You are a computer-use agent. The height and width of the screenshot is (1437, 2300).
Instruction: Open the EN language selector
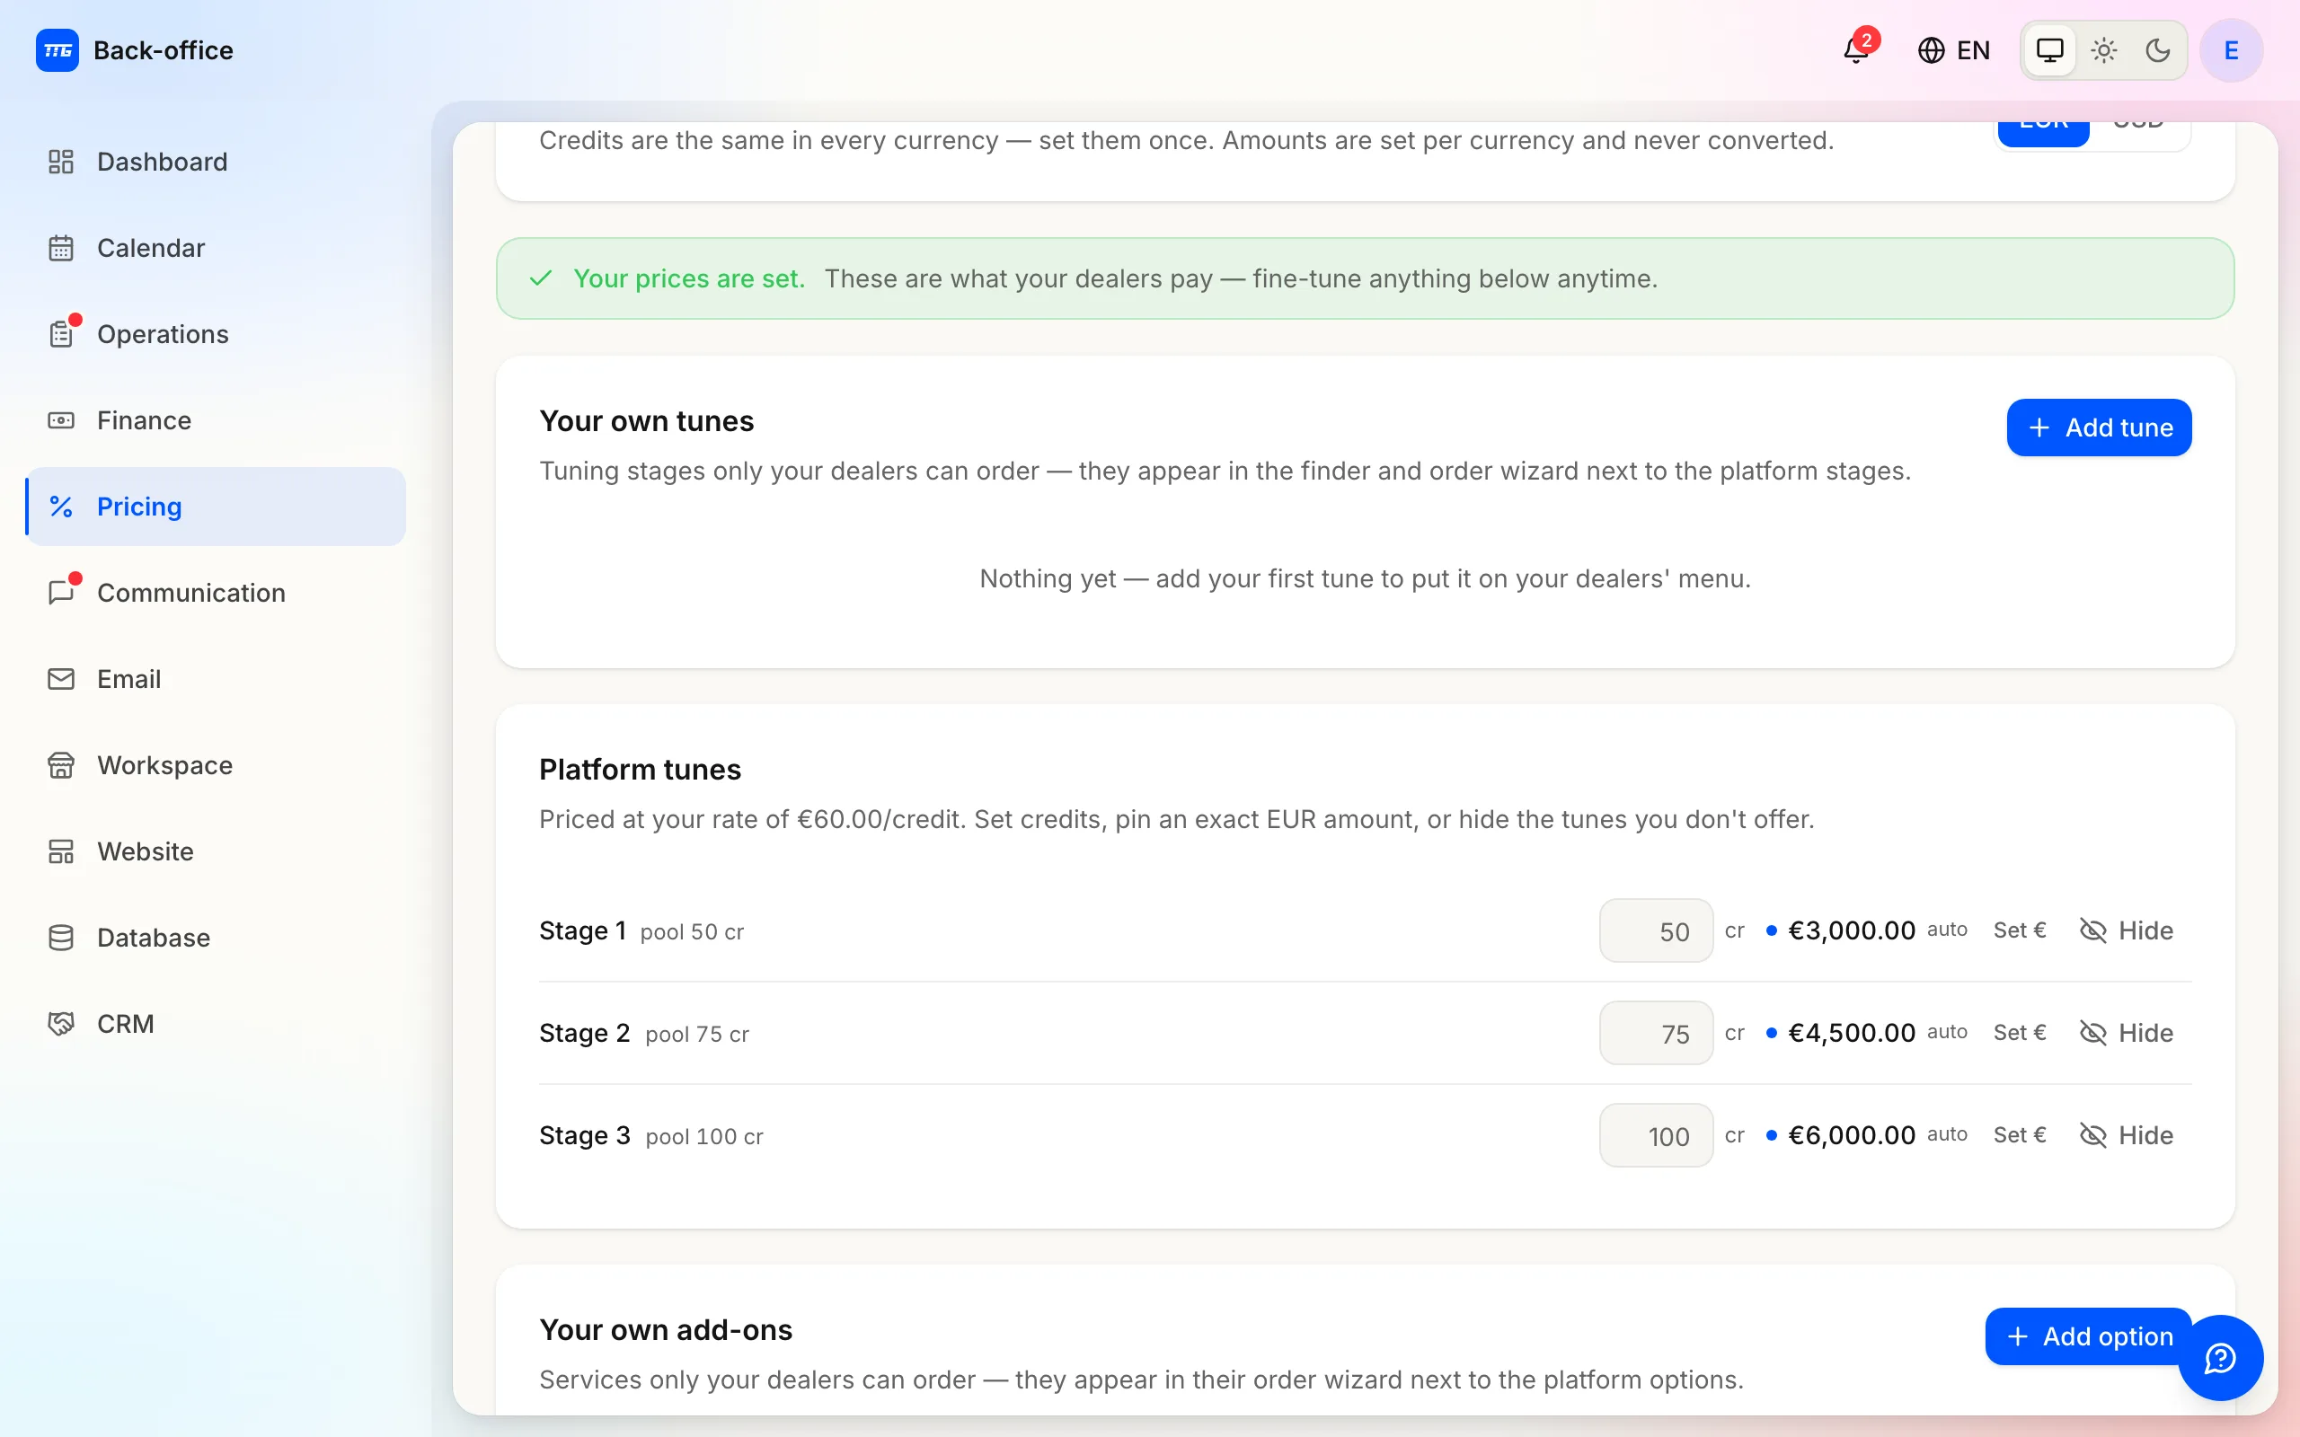click(1954, 50)
